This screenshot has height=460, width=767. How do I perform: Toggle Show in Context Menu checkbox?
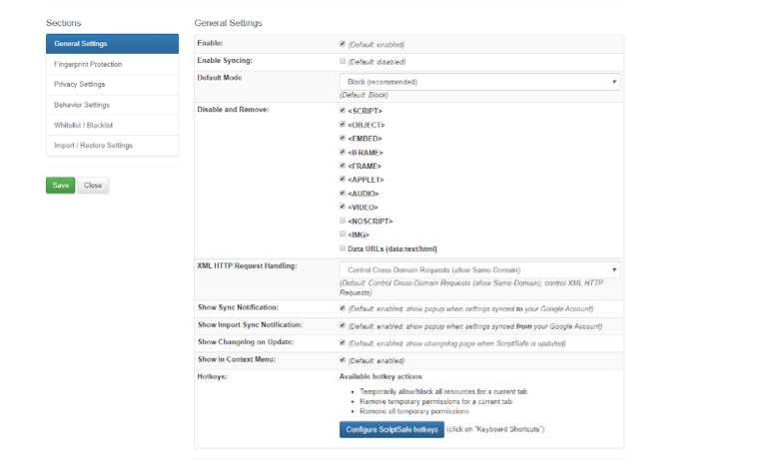click(x=343, y=360)
